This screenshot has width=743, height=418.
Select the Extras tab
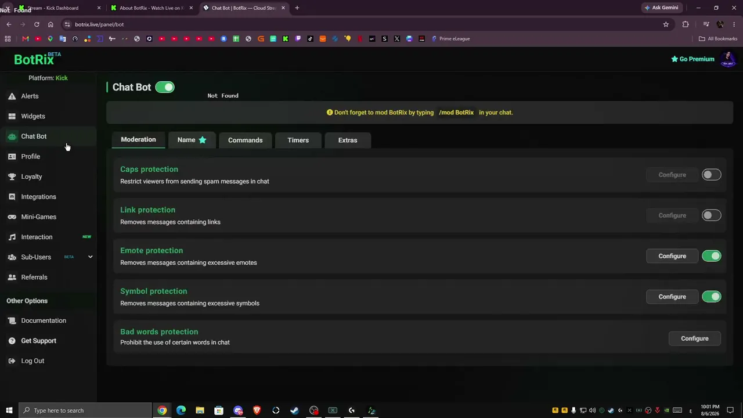(x=348, y=140)
